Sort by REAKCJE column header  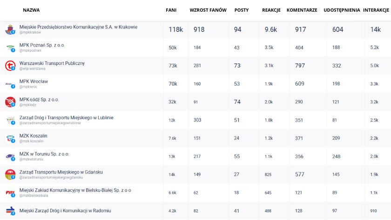[271, 10]
